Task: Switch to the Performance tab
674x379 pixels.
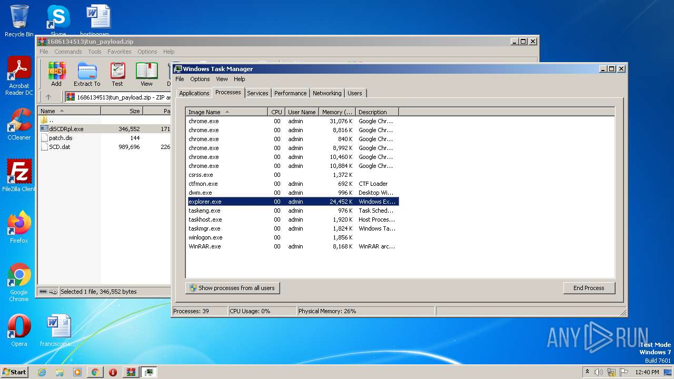Action: coord(290,93)
